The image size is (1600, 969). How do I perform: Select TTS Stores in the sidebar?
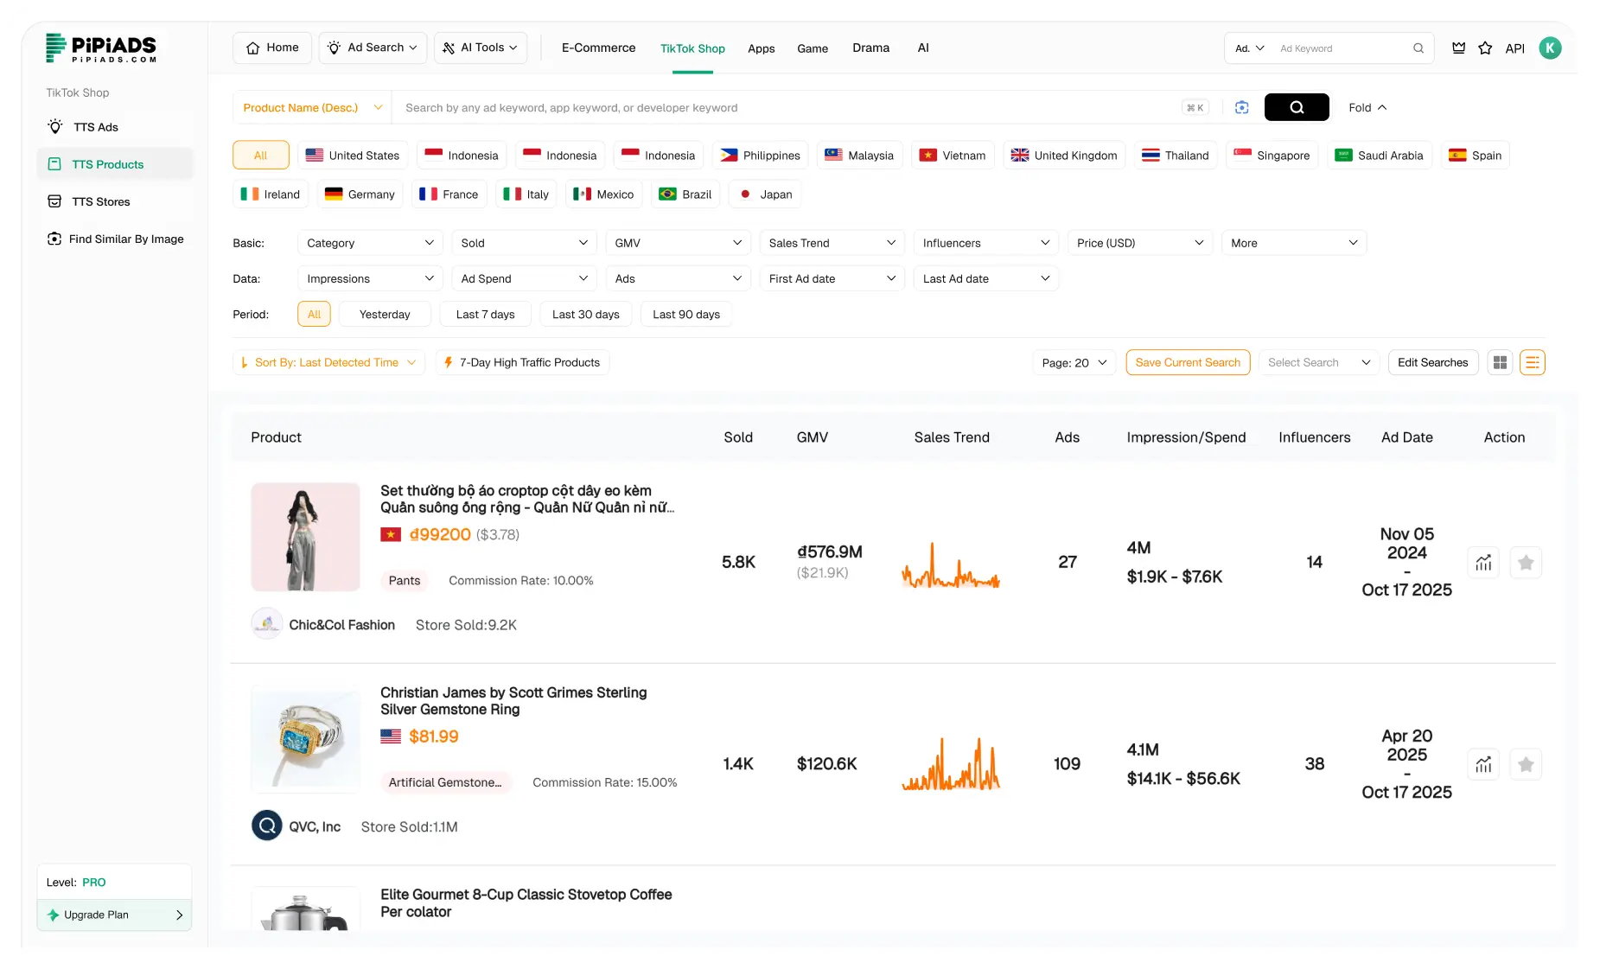pos(99,201)
